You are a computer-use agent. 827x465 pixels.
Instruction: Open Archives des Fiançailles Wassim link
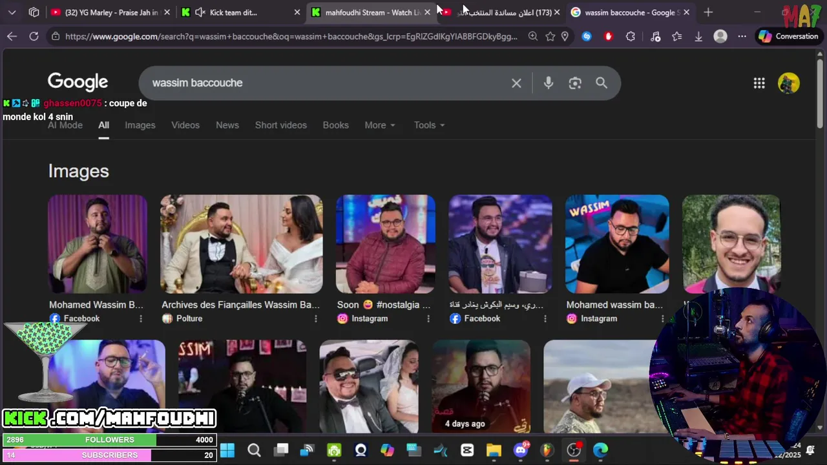(241, 305)
